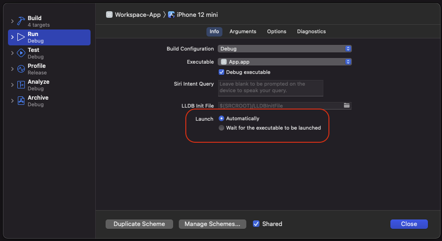The image size is (442, 241).
Task: Click the iPhone 12 mini device icon
Action: (x=171, y=15)
